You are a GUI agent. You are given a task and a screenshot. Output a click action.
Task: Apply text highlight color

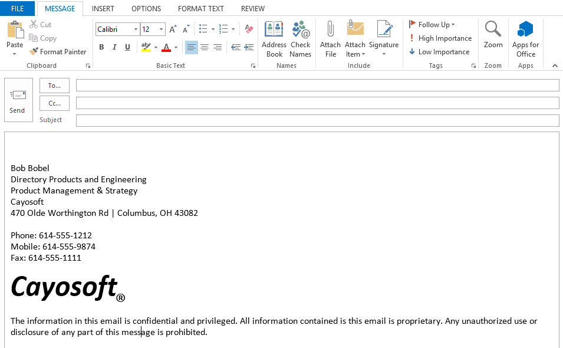(146, 47)
